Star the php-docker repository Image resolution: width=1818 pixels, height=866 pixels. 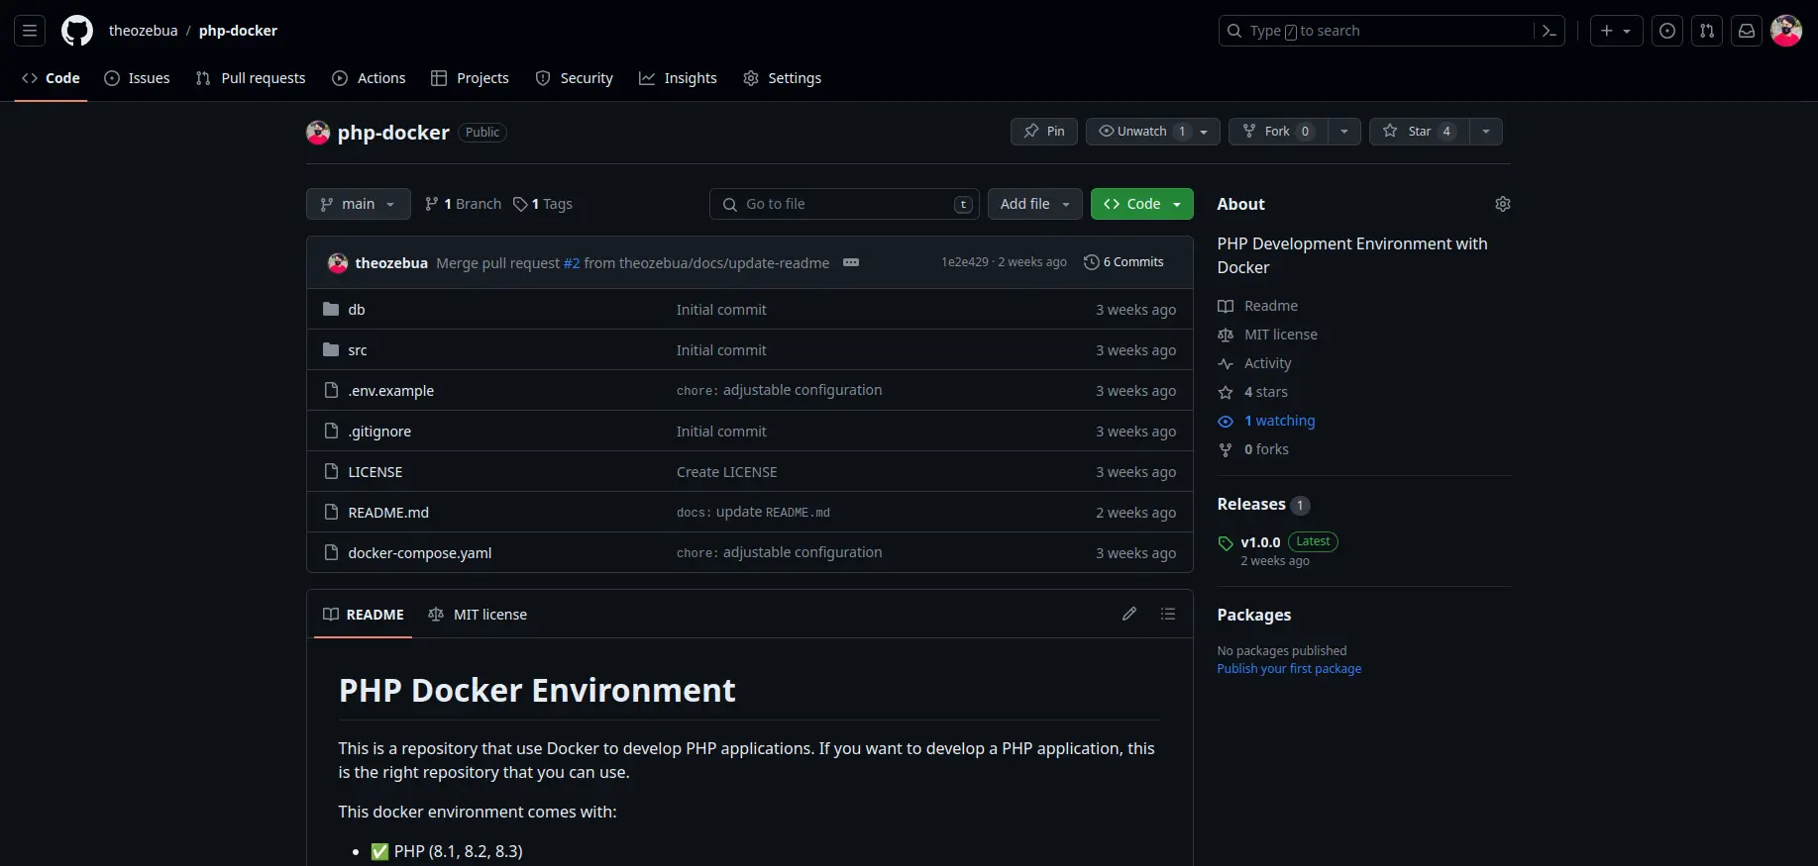click(1419, 132)
